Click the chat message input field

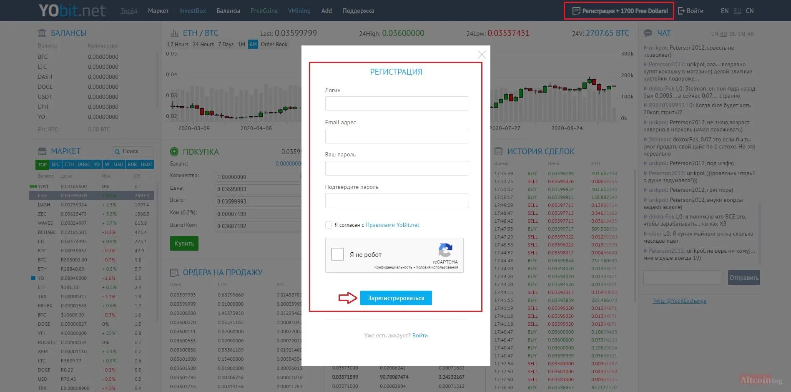tap(682, 278)
